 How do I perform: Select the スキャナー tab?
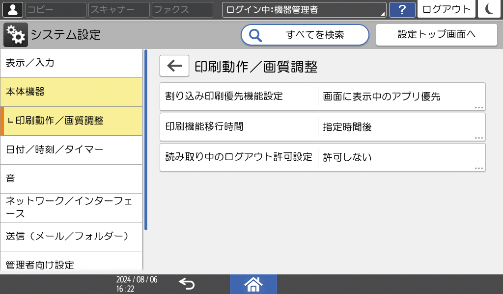(x=118, y=9)
